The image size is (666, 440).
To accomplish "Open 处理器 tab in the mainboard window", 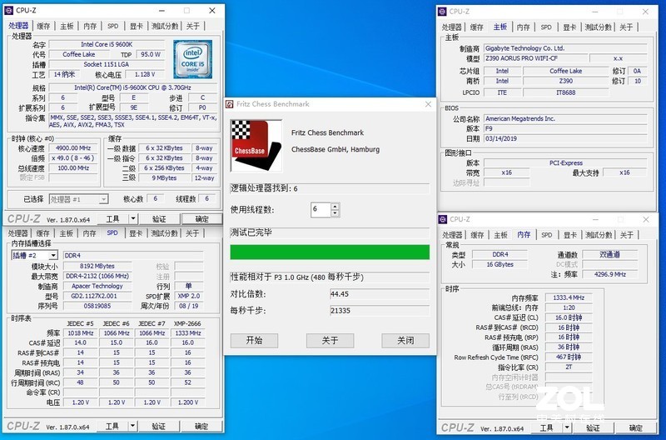I will pos(451,27).
